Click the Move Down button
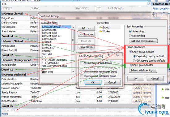 click(x=86, y=47)
